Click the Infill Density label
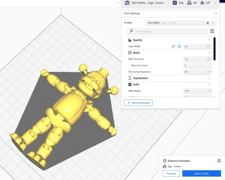225x180 pixels. pos(134,91)
